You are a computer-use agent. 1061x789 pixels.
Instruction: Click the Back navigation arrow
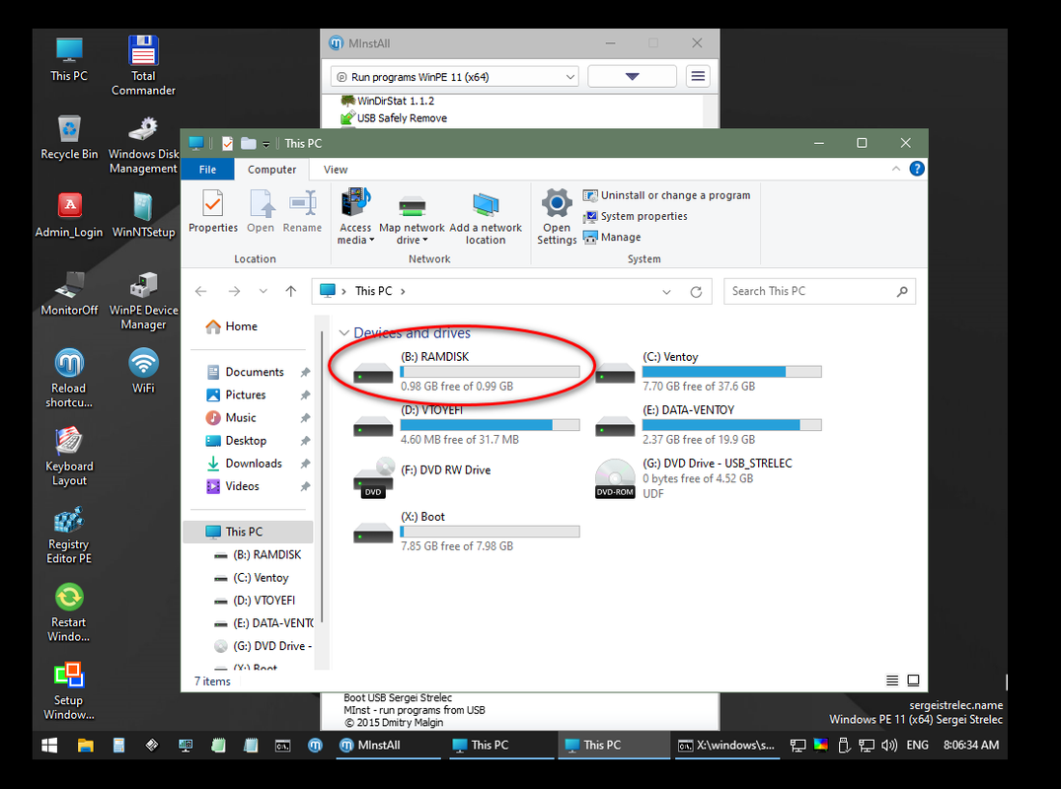click(201, 291)
